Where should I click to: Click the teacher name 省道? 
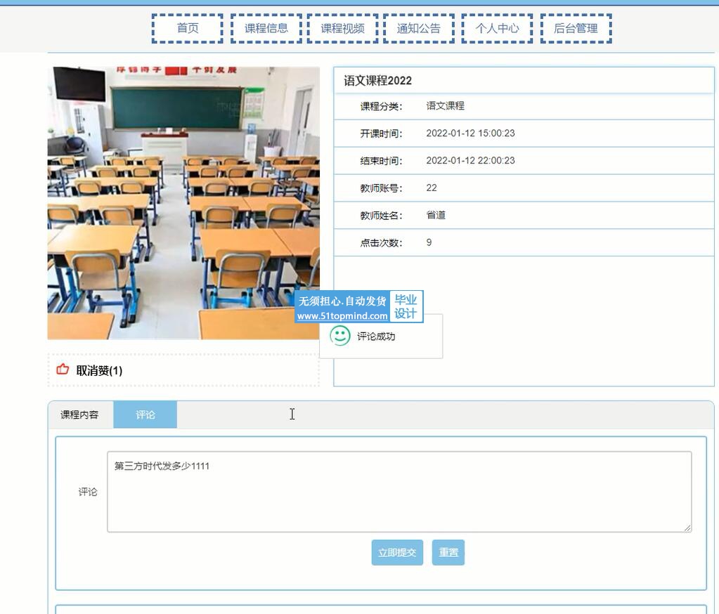[x=436, y=216]
